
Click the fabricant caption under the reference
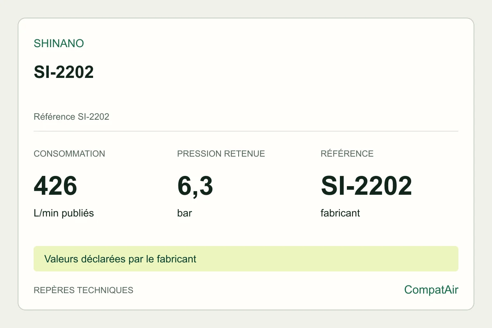point(340,214)
